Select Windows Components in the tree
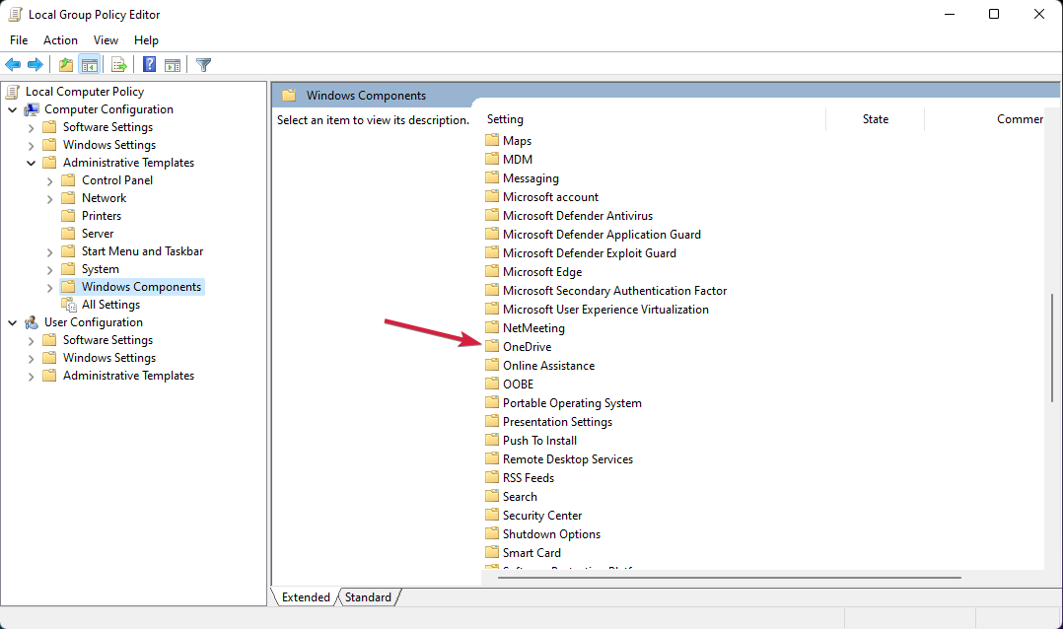 click(x=141, y=287)
